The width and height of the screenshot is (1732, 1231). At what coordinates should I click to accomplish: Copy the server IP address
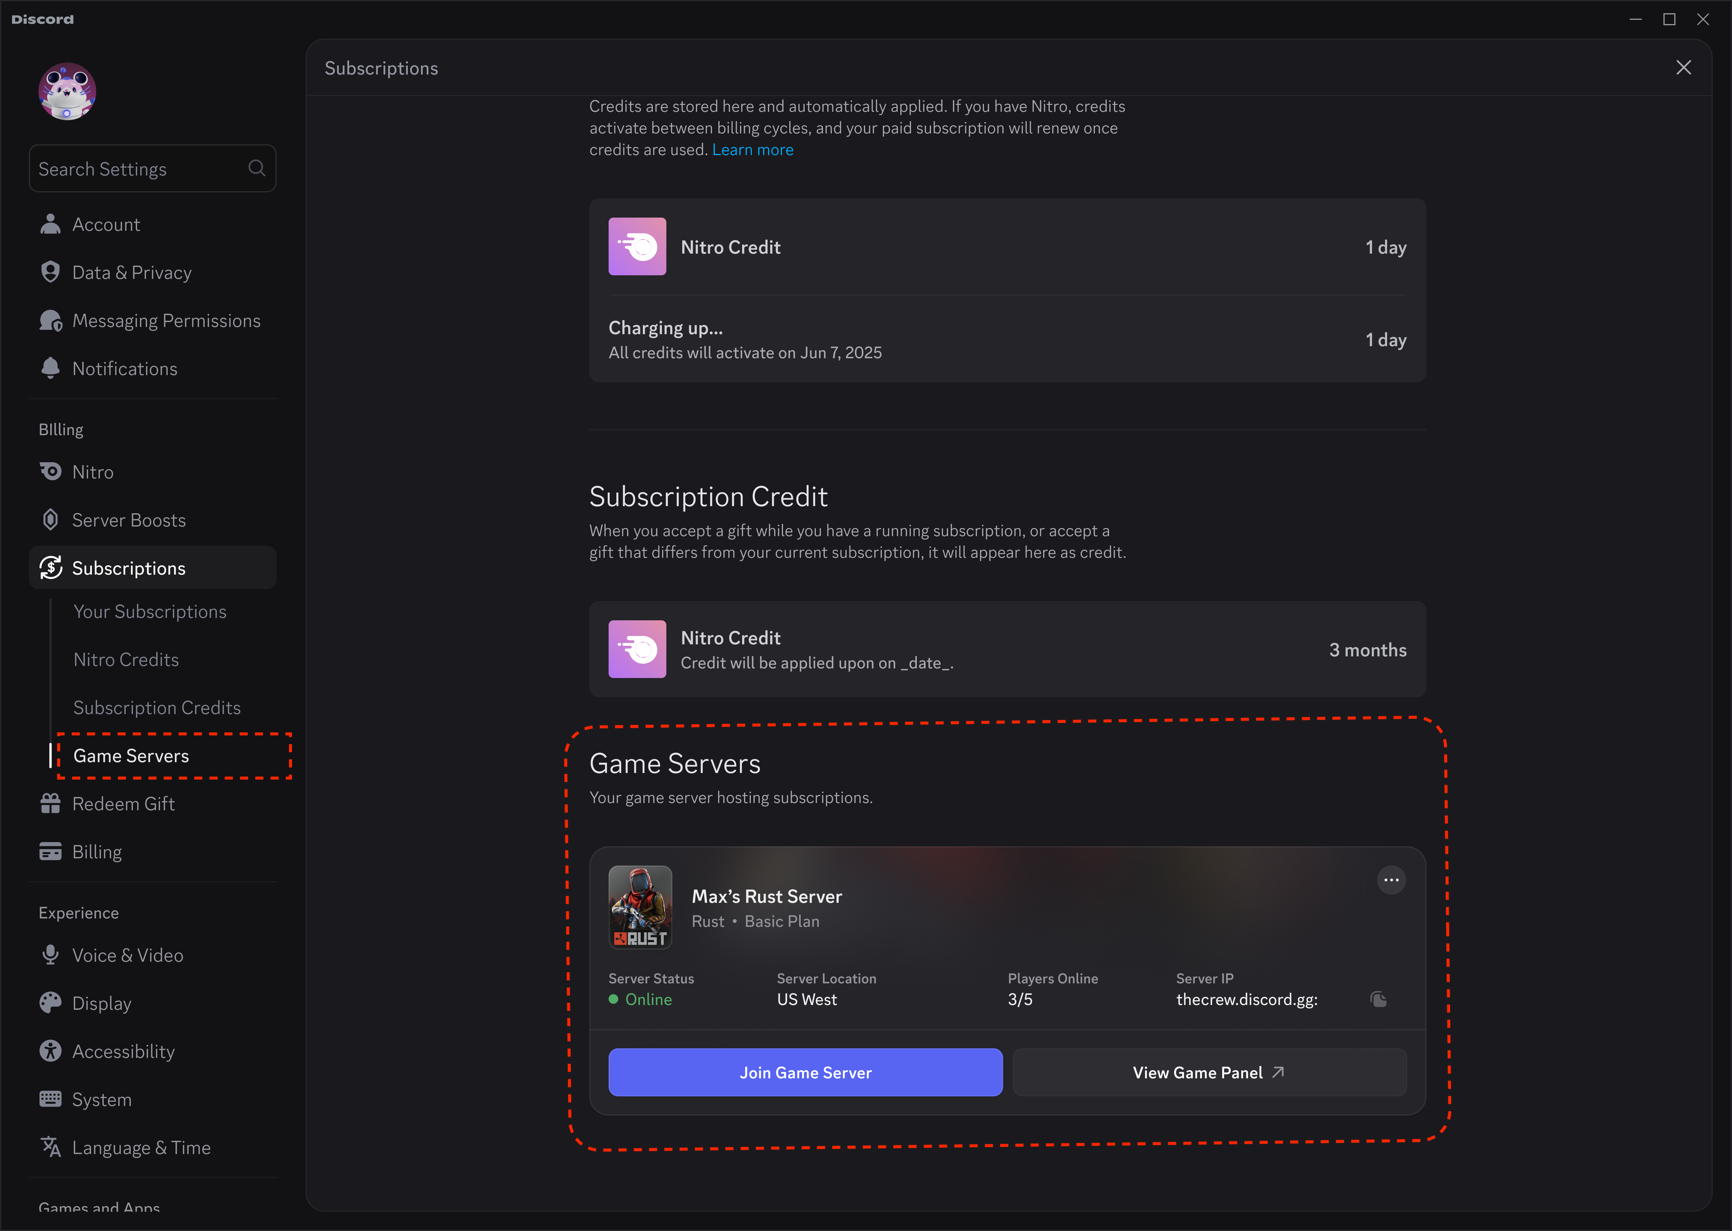tap(1379, 999)
